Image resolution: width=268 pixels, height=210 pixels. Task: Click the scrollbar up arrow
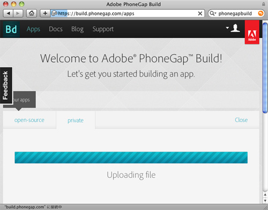[x=265, y=195]
